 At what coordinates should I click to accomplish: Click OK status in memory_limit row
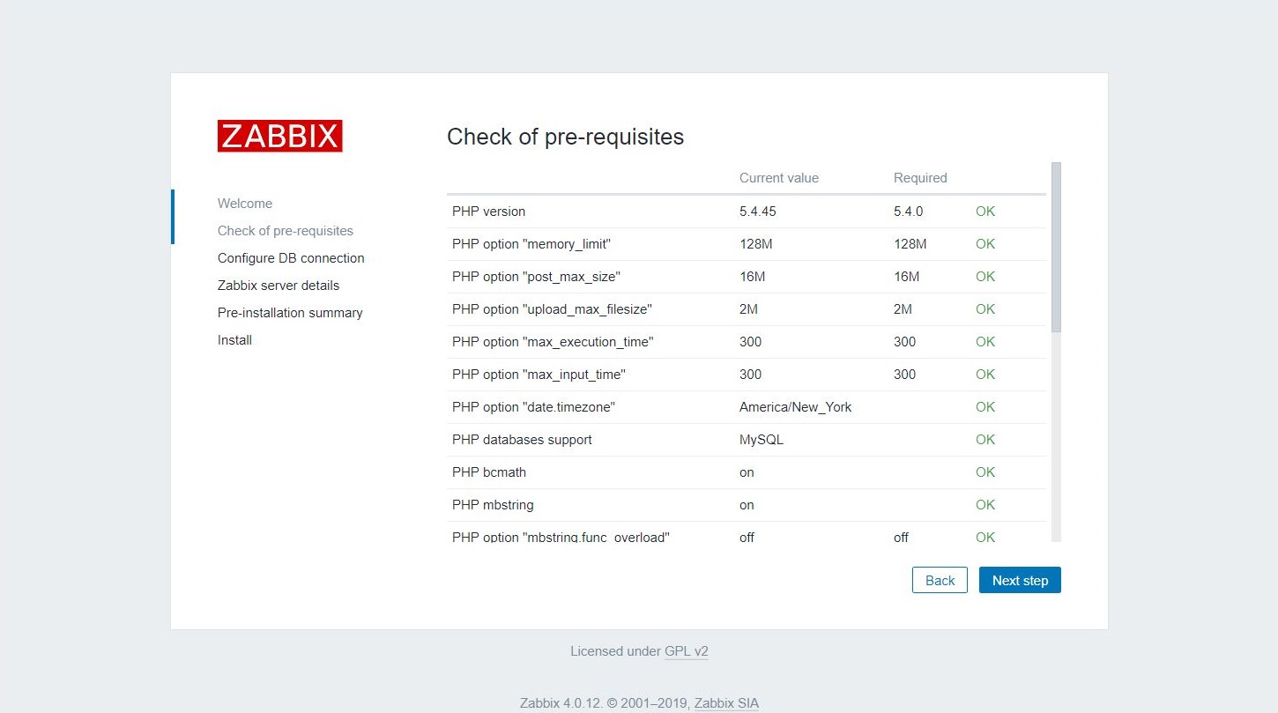point(985,244)
